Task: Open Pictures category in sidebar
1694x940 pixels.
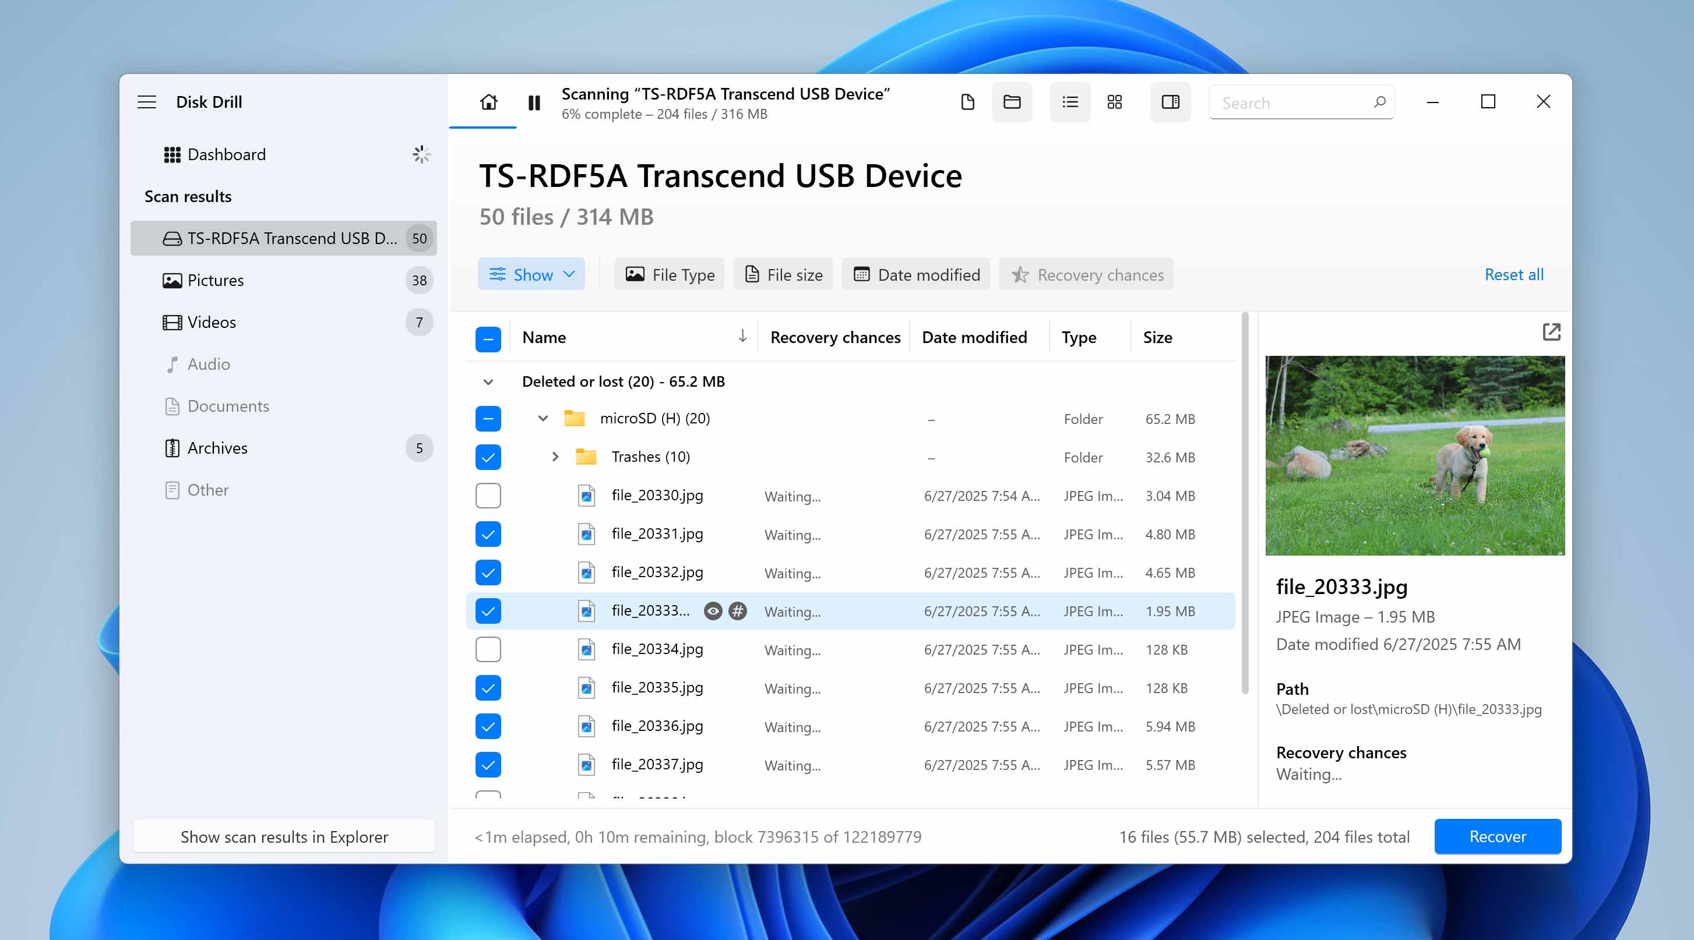Action: click(283, 281)
